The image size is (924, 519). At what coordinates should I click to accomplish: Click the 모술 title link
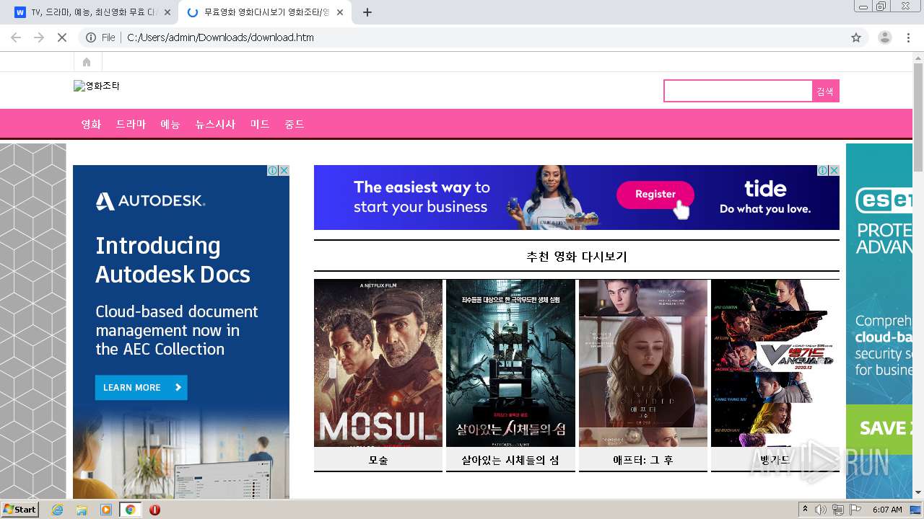pos(378,460)
